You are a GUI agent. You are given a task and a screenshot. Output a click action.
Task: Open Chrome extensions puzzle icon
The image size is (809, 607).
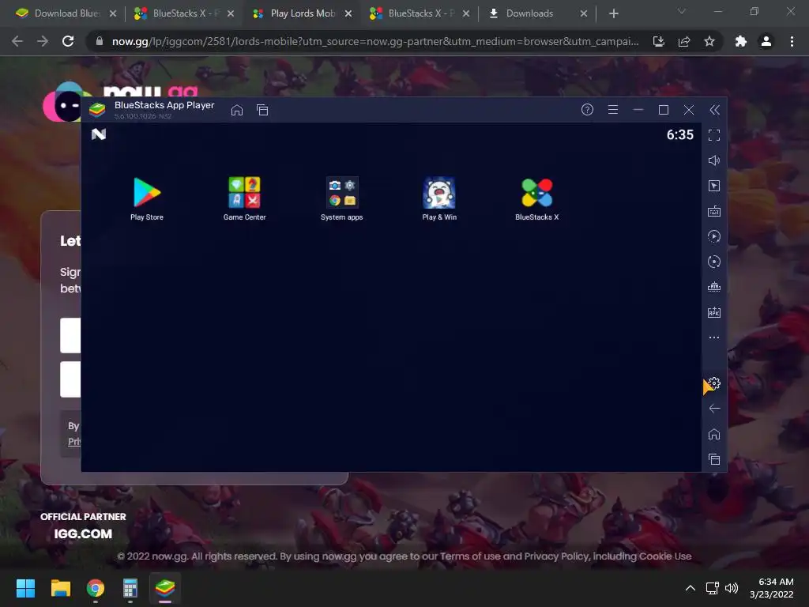[x=741, y=41]
